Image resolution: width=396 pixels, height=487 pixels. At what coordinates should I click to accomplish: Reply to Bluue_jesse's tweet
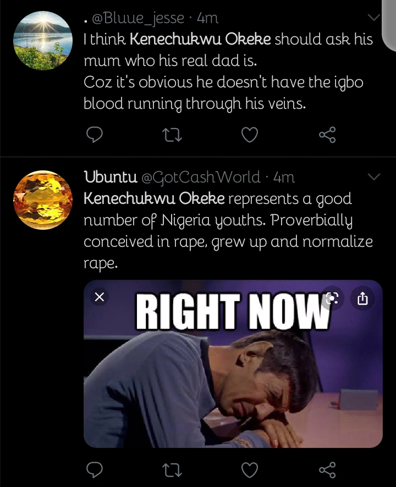(96, 134)
